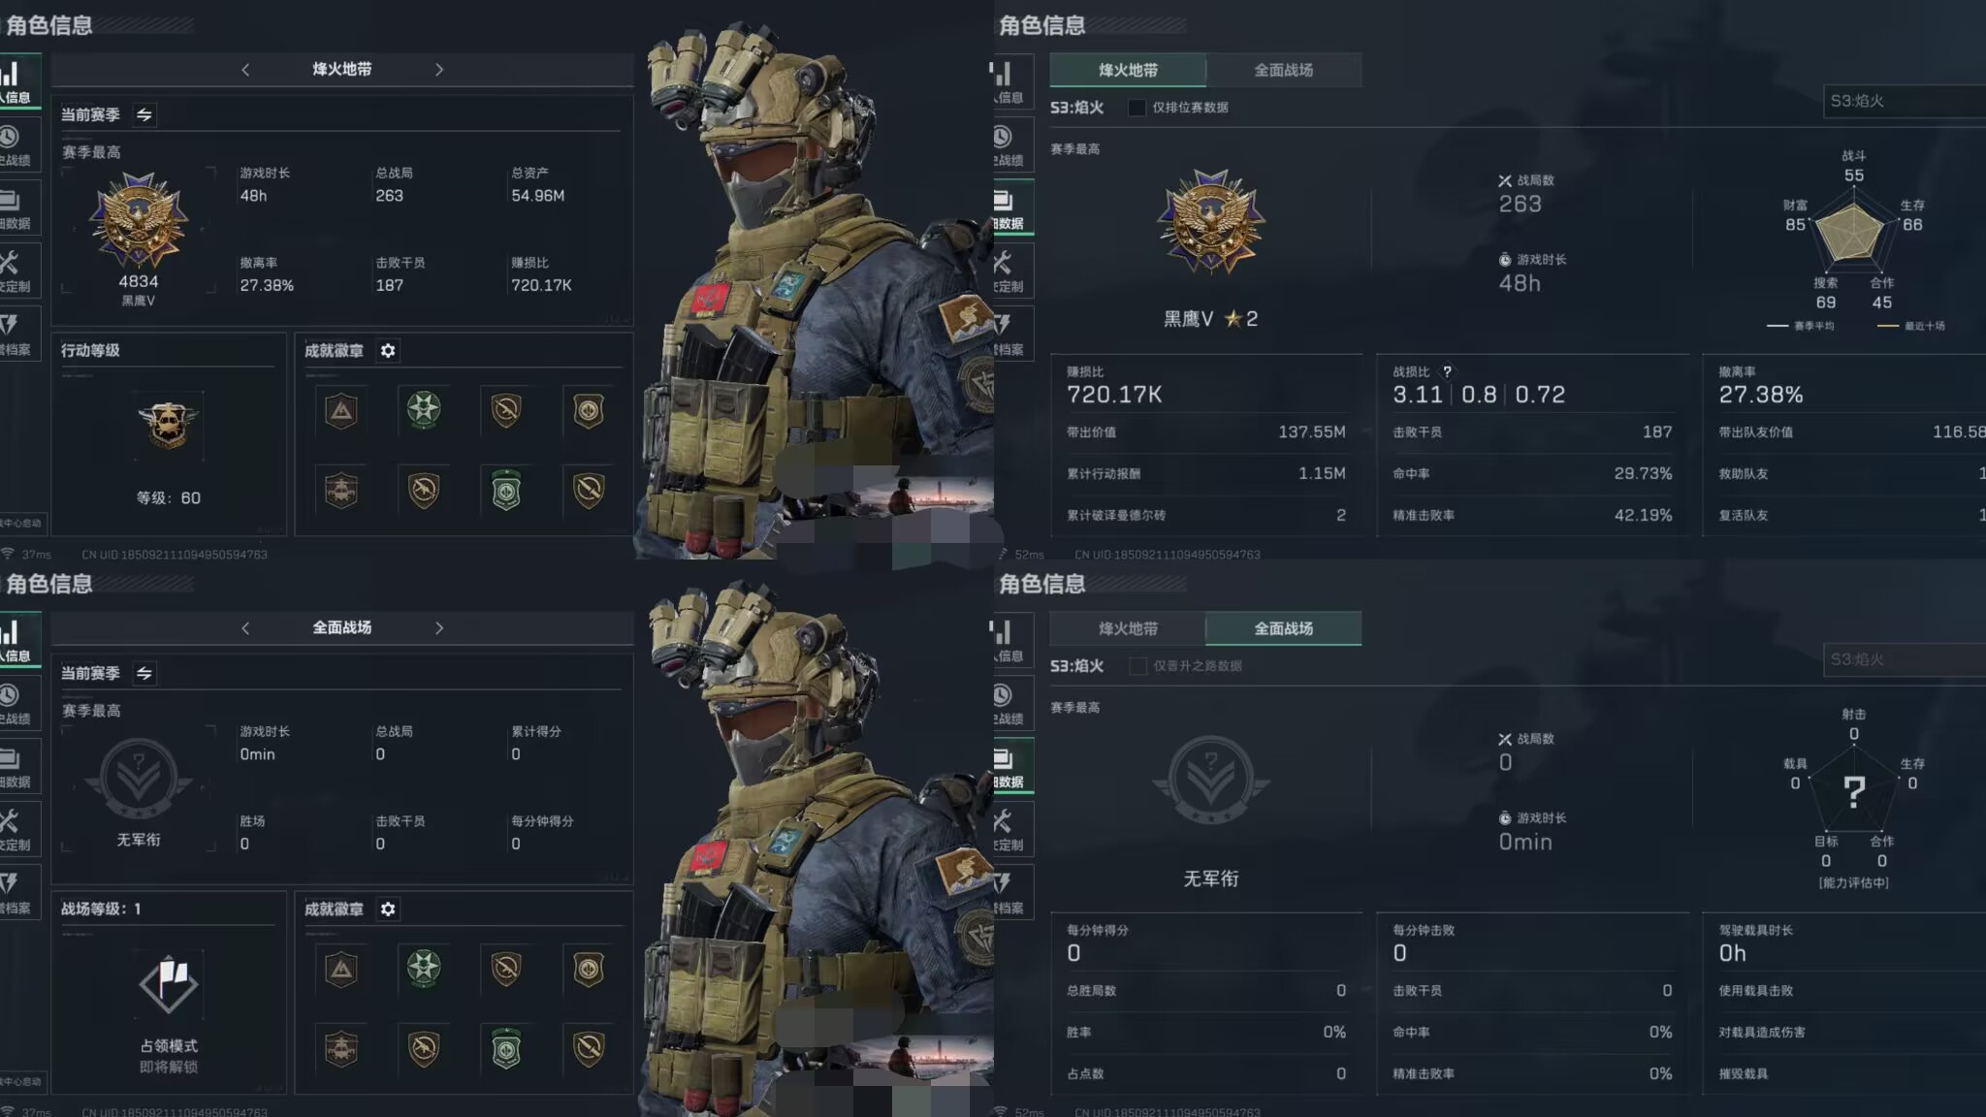Image resolution: width=1986 pixels, height=1117 pixels.
Task: Open the gear settings beside 成就徽章 near 行动等级
Action: coord(388,351)
